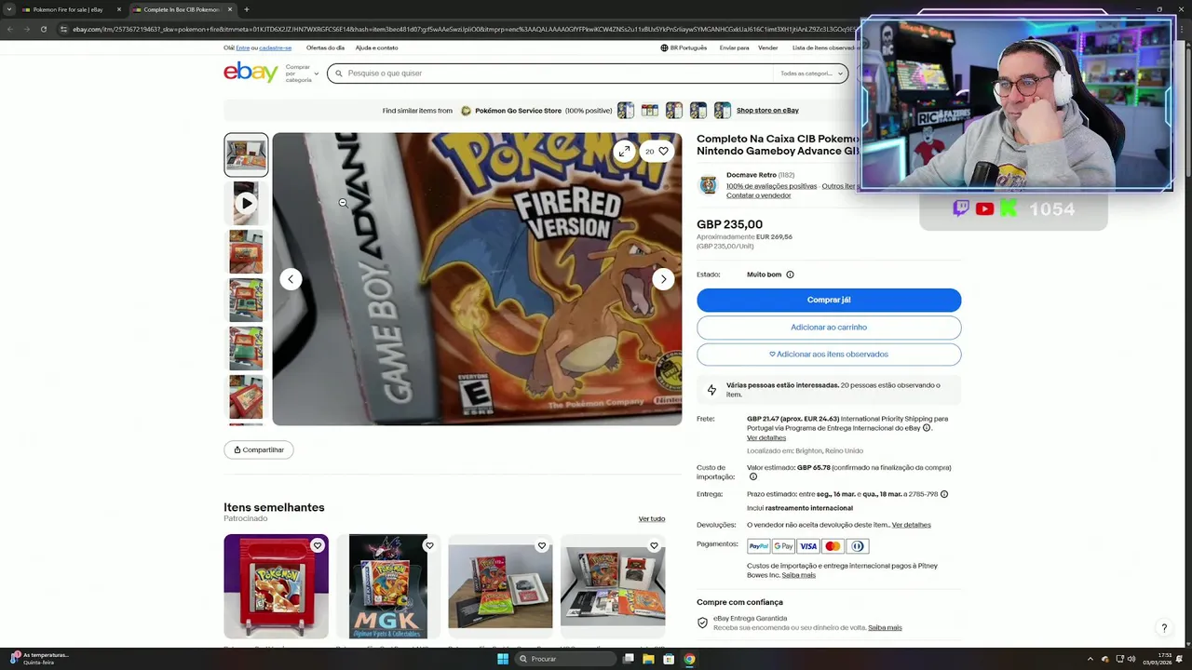
Task: Click the Diners Club payment icon
Action: pyautogui.click(x=857, y=546)
